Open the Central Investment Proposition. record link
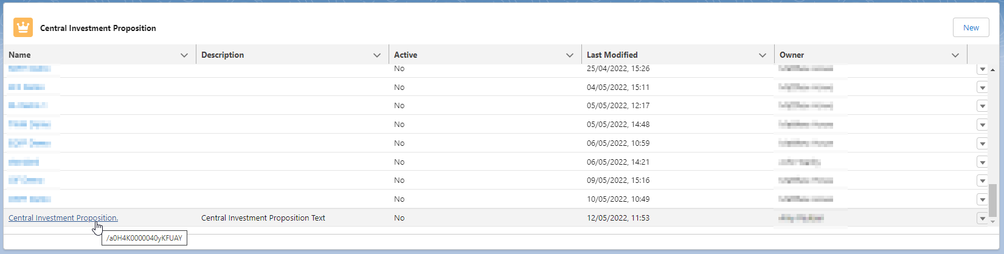 click(x=63, y=218)
